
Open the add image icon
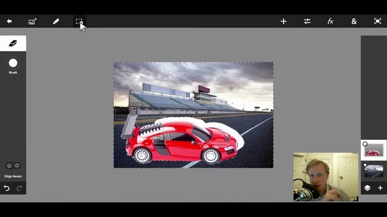click(x=32, y=22)
